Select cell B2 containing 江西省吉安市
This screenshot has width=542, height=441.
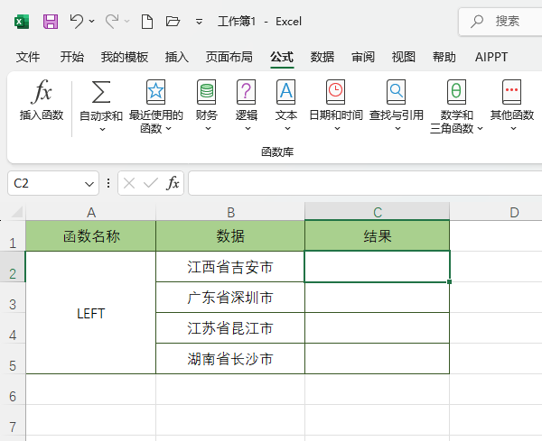click(230, 267)
